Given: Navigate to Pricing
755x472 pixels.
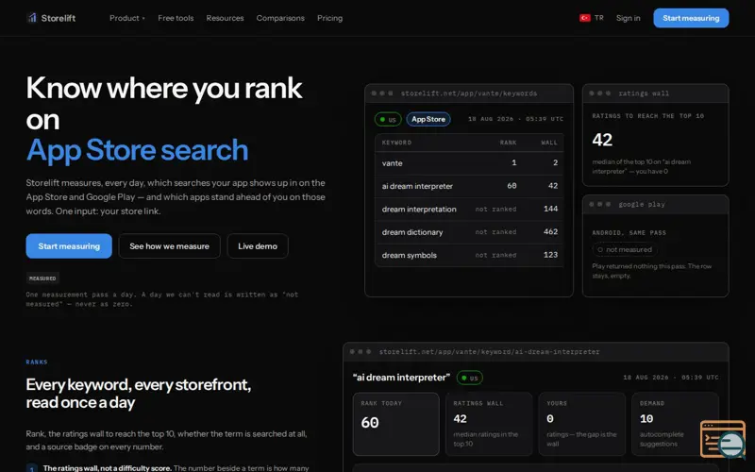Looking at the screenshot, I should click(x=329, y=18).
